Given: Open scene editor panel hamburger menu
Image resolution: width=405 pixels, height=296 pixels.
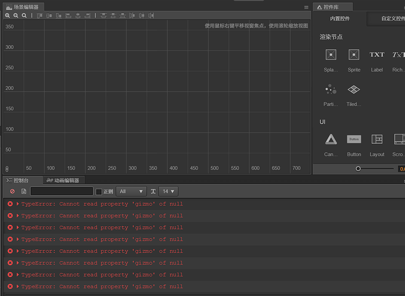Looking at the screenshot, I should point(306,7).
